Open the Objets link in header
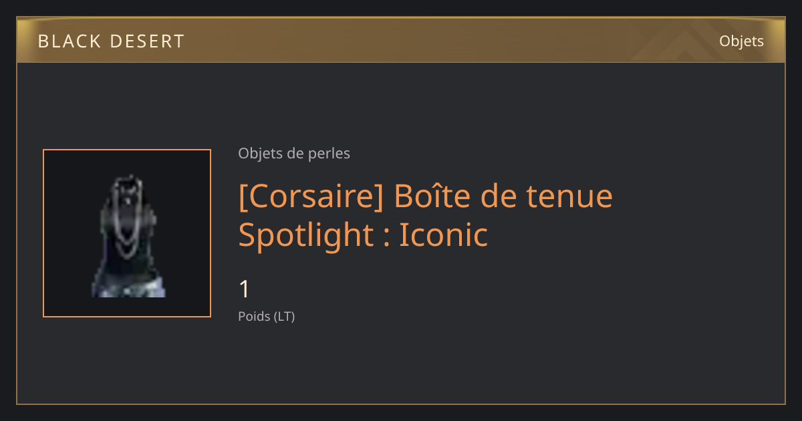The height and width of the screenshot is (421, 802). [741, 41]
